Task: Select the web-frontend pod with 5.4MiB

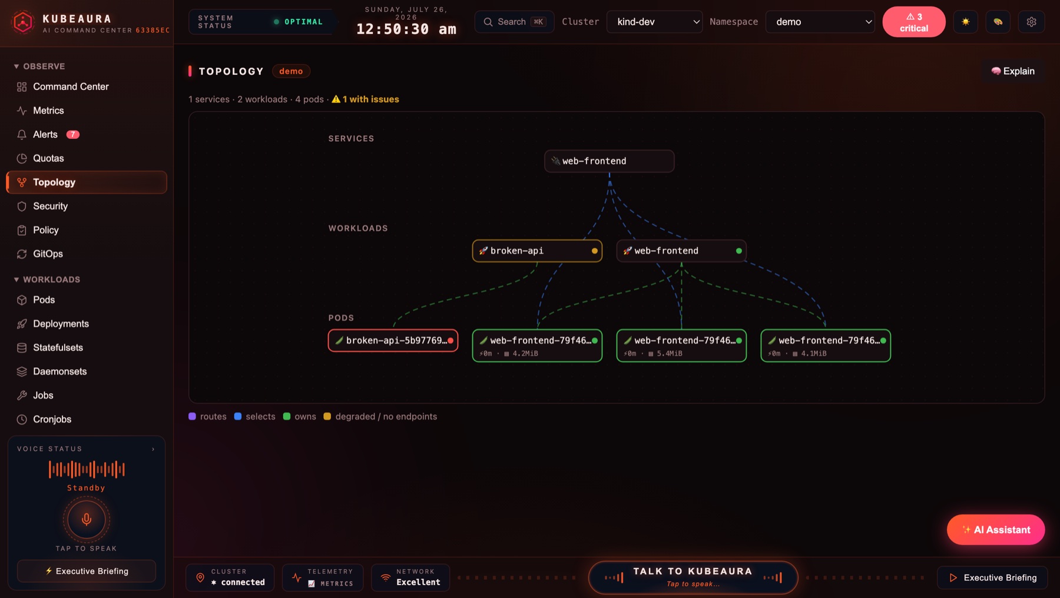Action: (681, 345)
